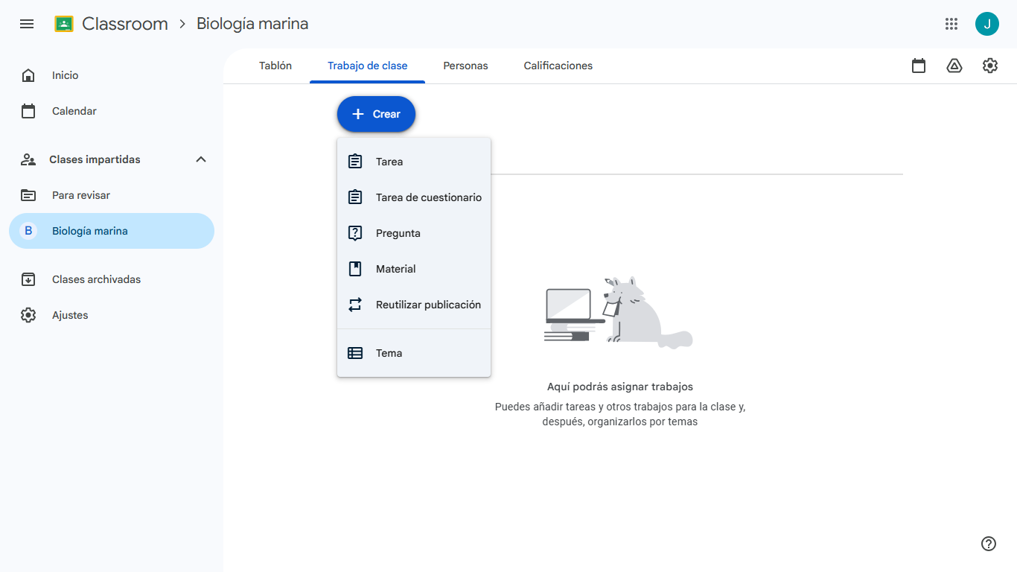Click the hamburger navigation menu icon

27,24
